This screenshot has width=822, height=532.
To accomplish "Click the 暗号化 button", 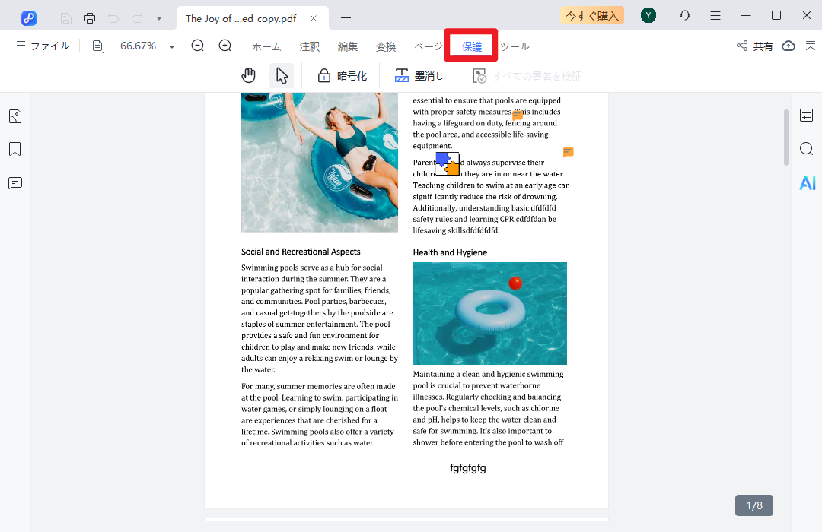I will (x=342, y=75).
